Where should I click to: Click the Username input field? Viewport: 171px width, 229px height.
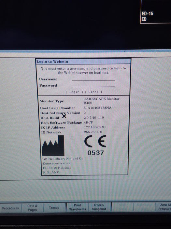93,79
